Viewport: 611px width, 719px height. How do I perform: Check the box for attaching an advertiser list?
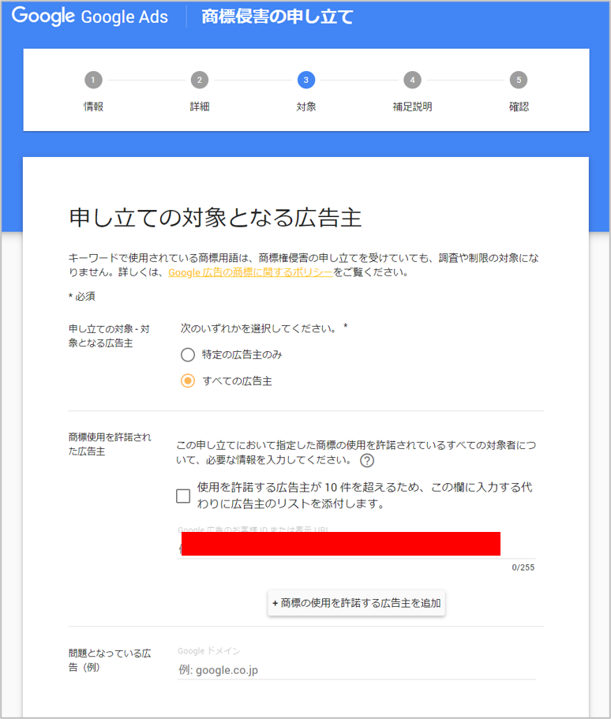183,496
